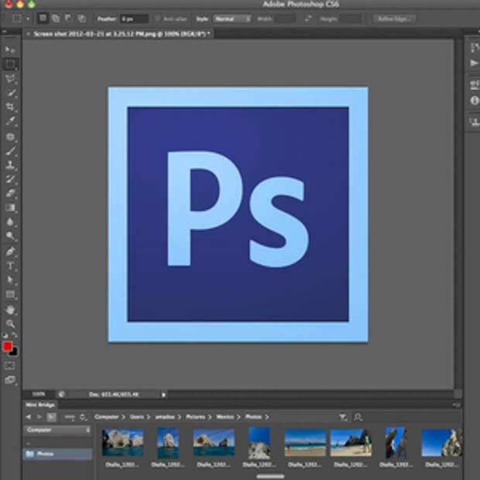Screen dimensions: 480x480
Task: Open Mini Bridge panel flyout menu
Action: 456,405
